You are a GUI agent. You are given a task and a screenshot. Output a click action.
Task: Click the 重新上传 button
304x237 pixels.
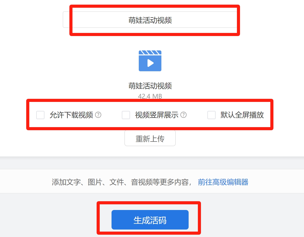(x=150, y=138)
